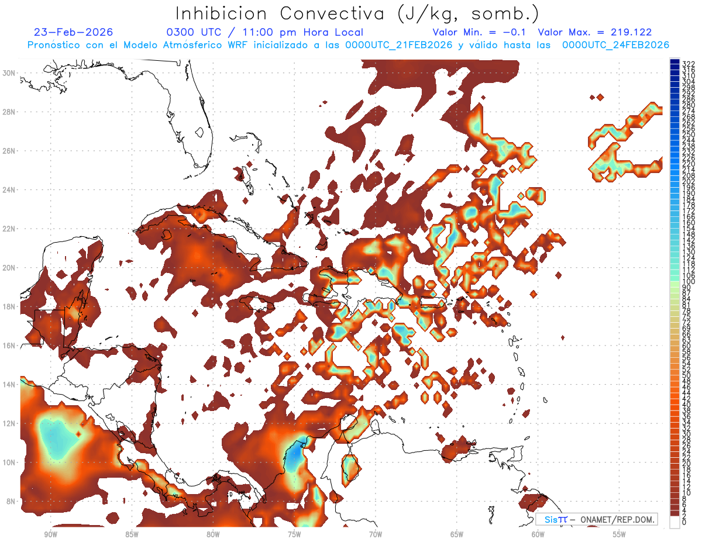Click the title "Inhibicion Convectiva (J/kg, somb.)"

(x=357, y=13)
